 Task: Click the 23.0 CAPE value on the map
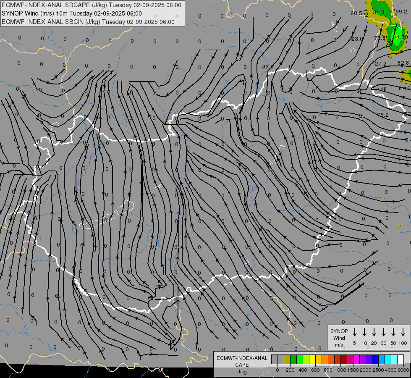pyautogui.click(x=357, y=39)
